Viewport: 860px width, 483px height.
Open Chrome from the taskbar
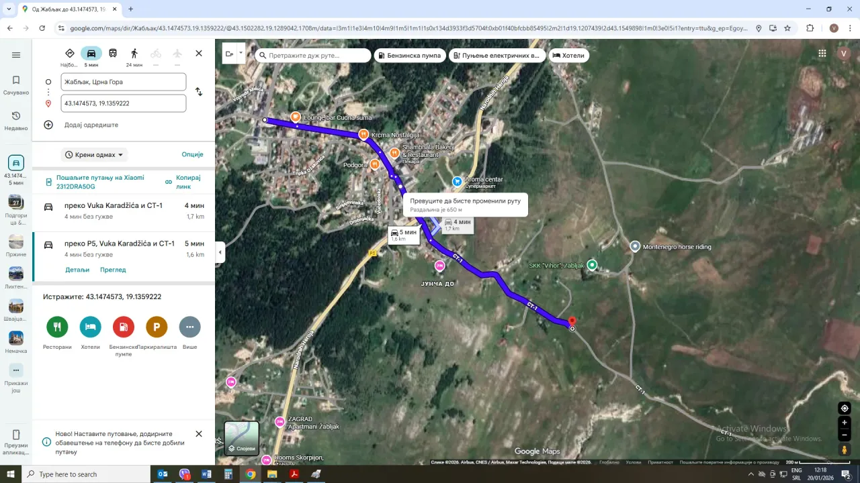(x=250, y=474)
